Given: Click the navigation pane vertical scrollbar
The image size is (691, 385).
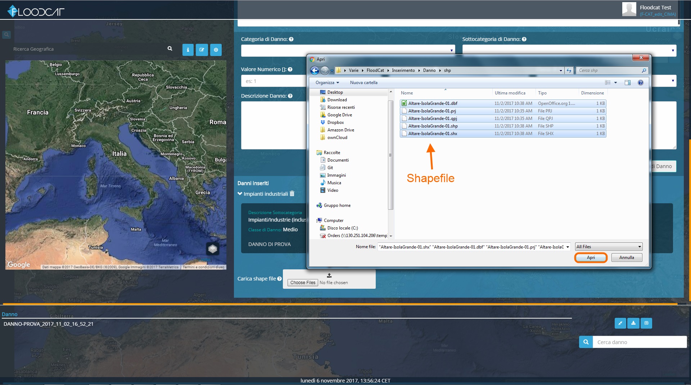Looking at the screenshot, I should 391,155.
